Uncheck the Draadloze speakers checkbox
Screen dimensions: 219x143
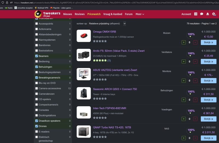37,121
